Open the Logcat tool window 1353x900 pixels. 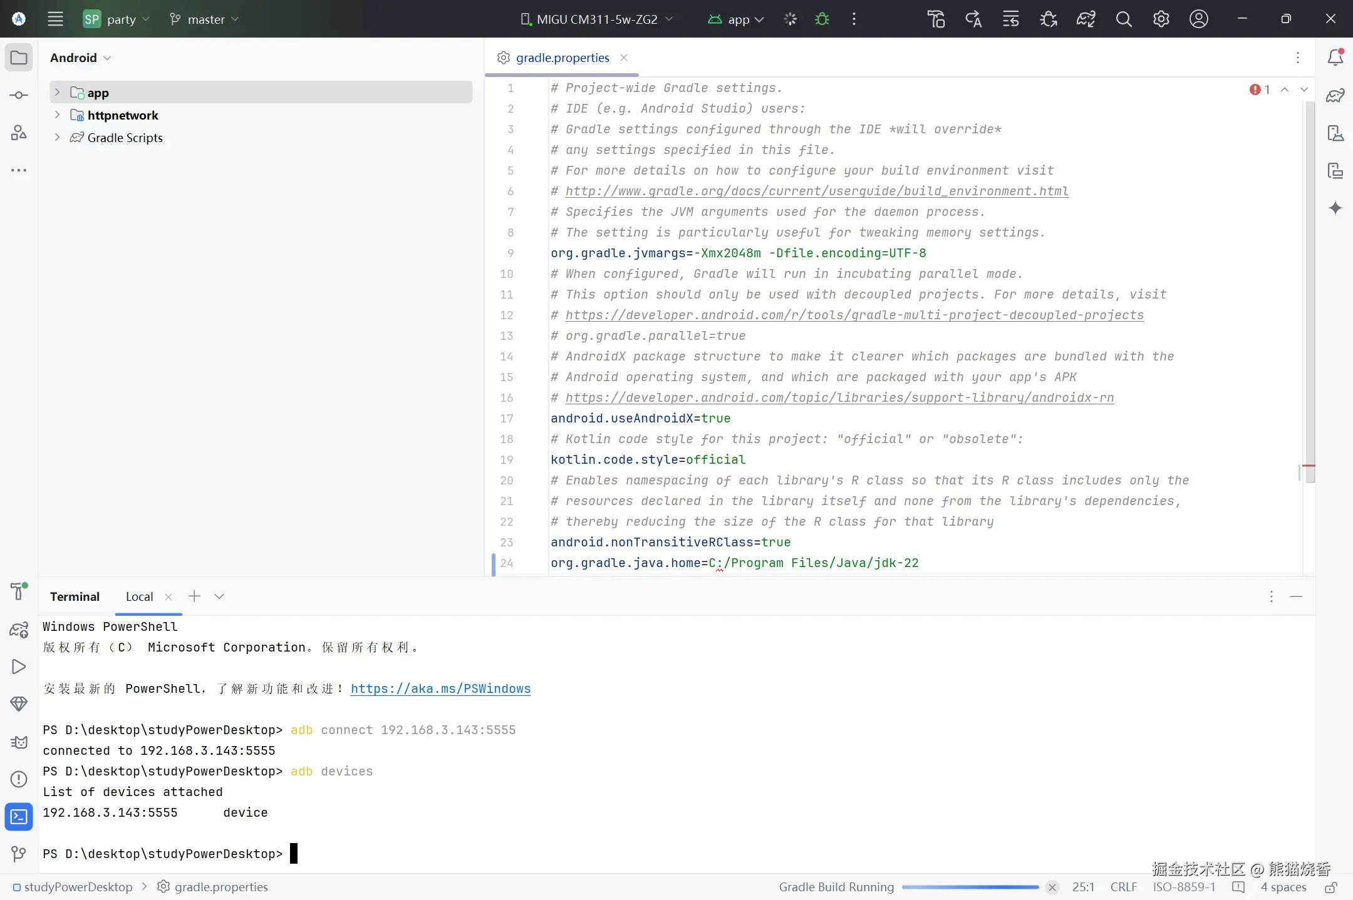click(x=19, y=742)
